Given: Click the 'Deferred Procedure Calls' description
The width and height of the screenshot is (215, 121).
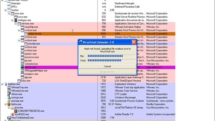Looking at the screenshot, I should pyautogui.click(x=127, y=7).
